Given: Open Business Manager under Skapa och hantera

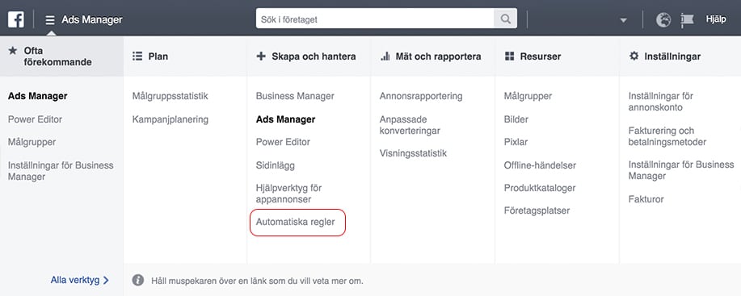Looking at the screenshot, I should click(x=295, y=96).
